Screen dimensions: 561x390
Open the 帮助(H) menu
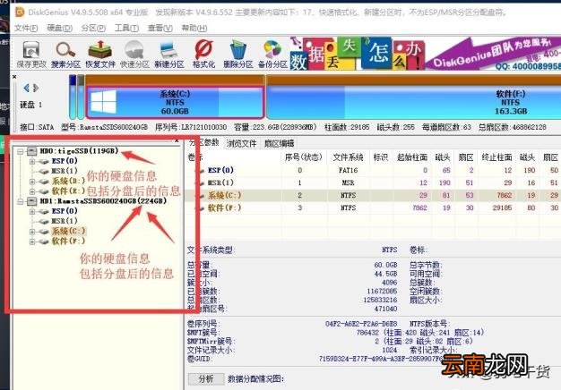(x=194, y=28)
